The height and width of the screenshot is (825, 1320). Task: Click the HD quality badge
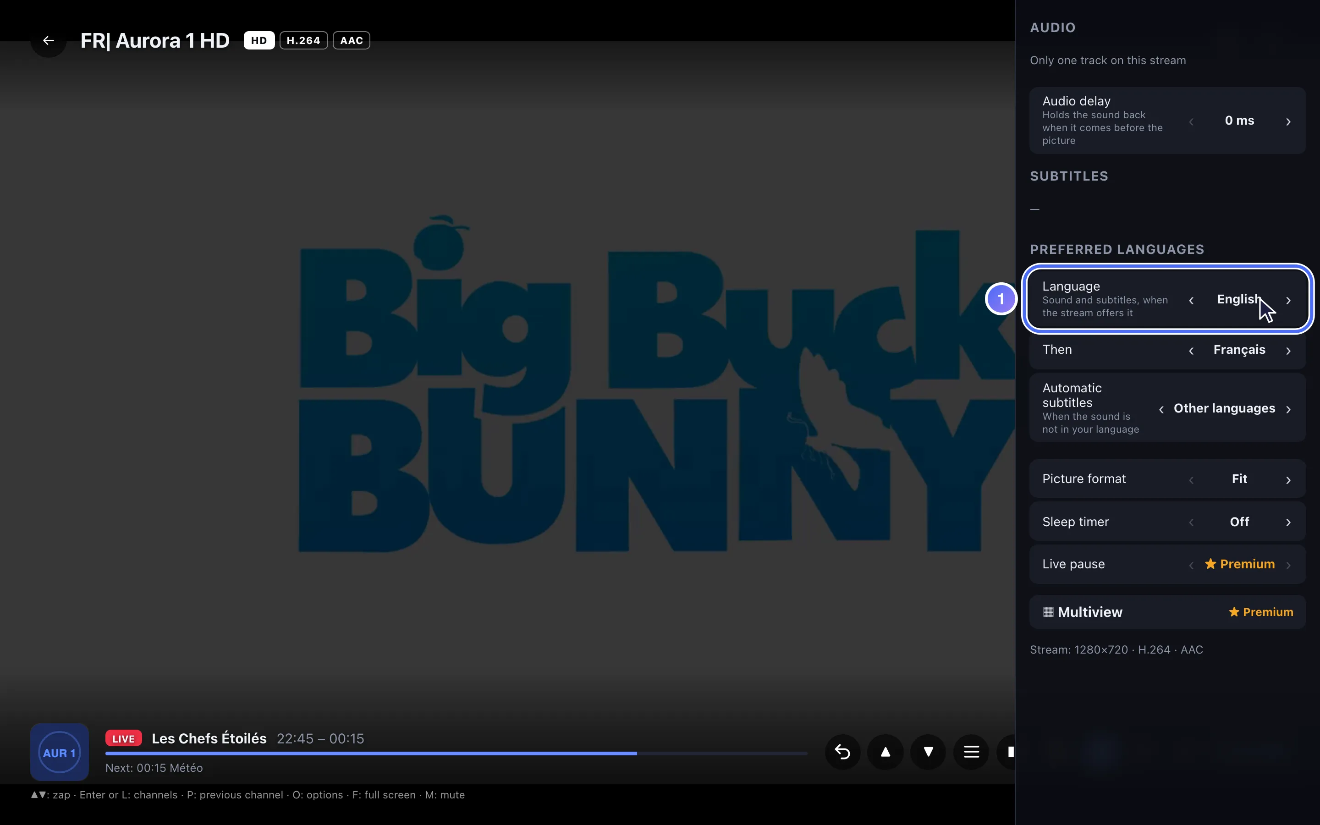click(259, 40)
